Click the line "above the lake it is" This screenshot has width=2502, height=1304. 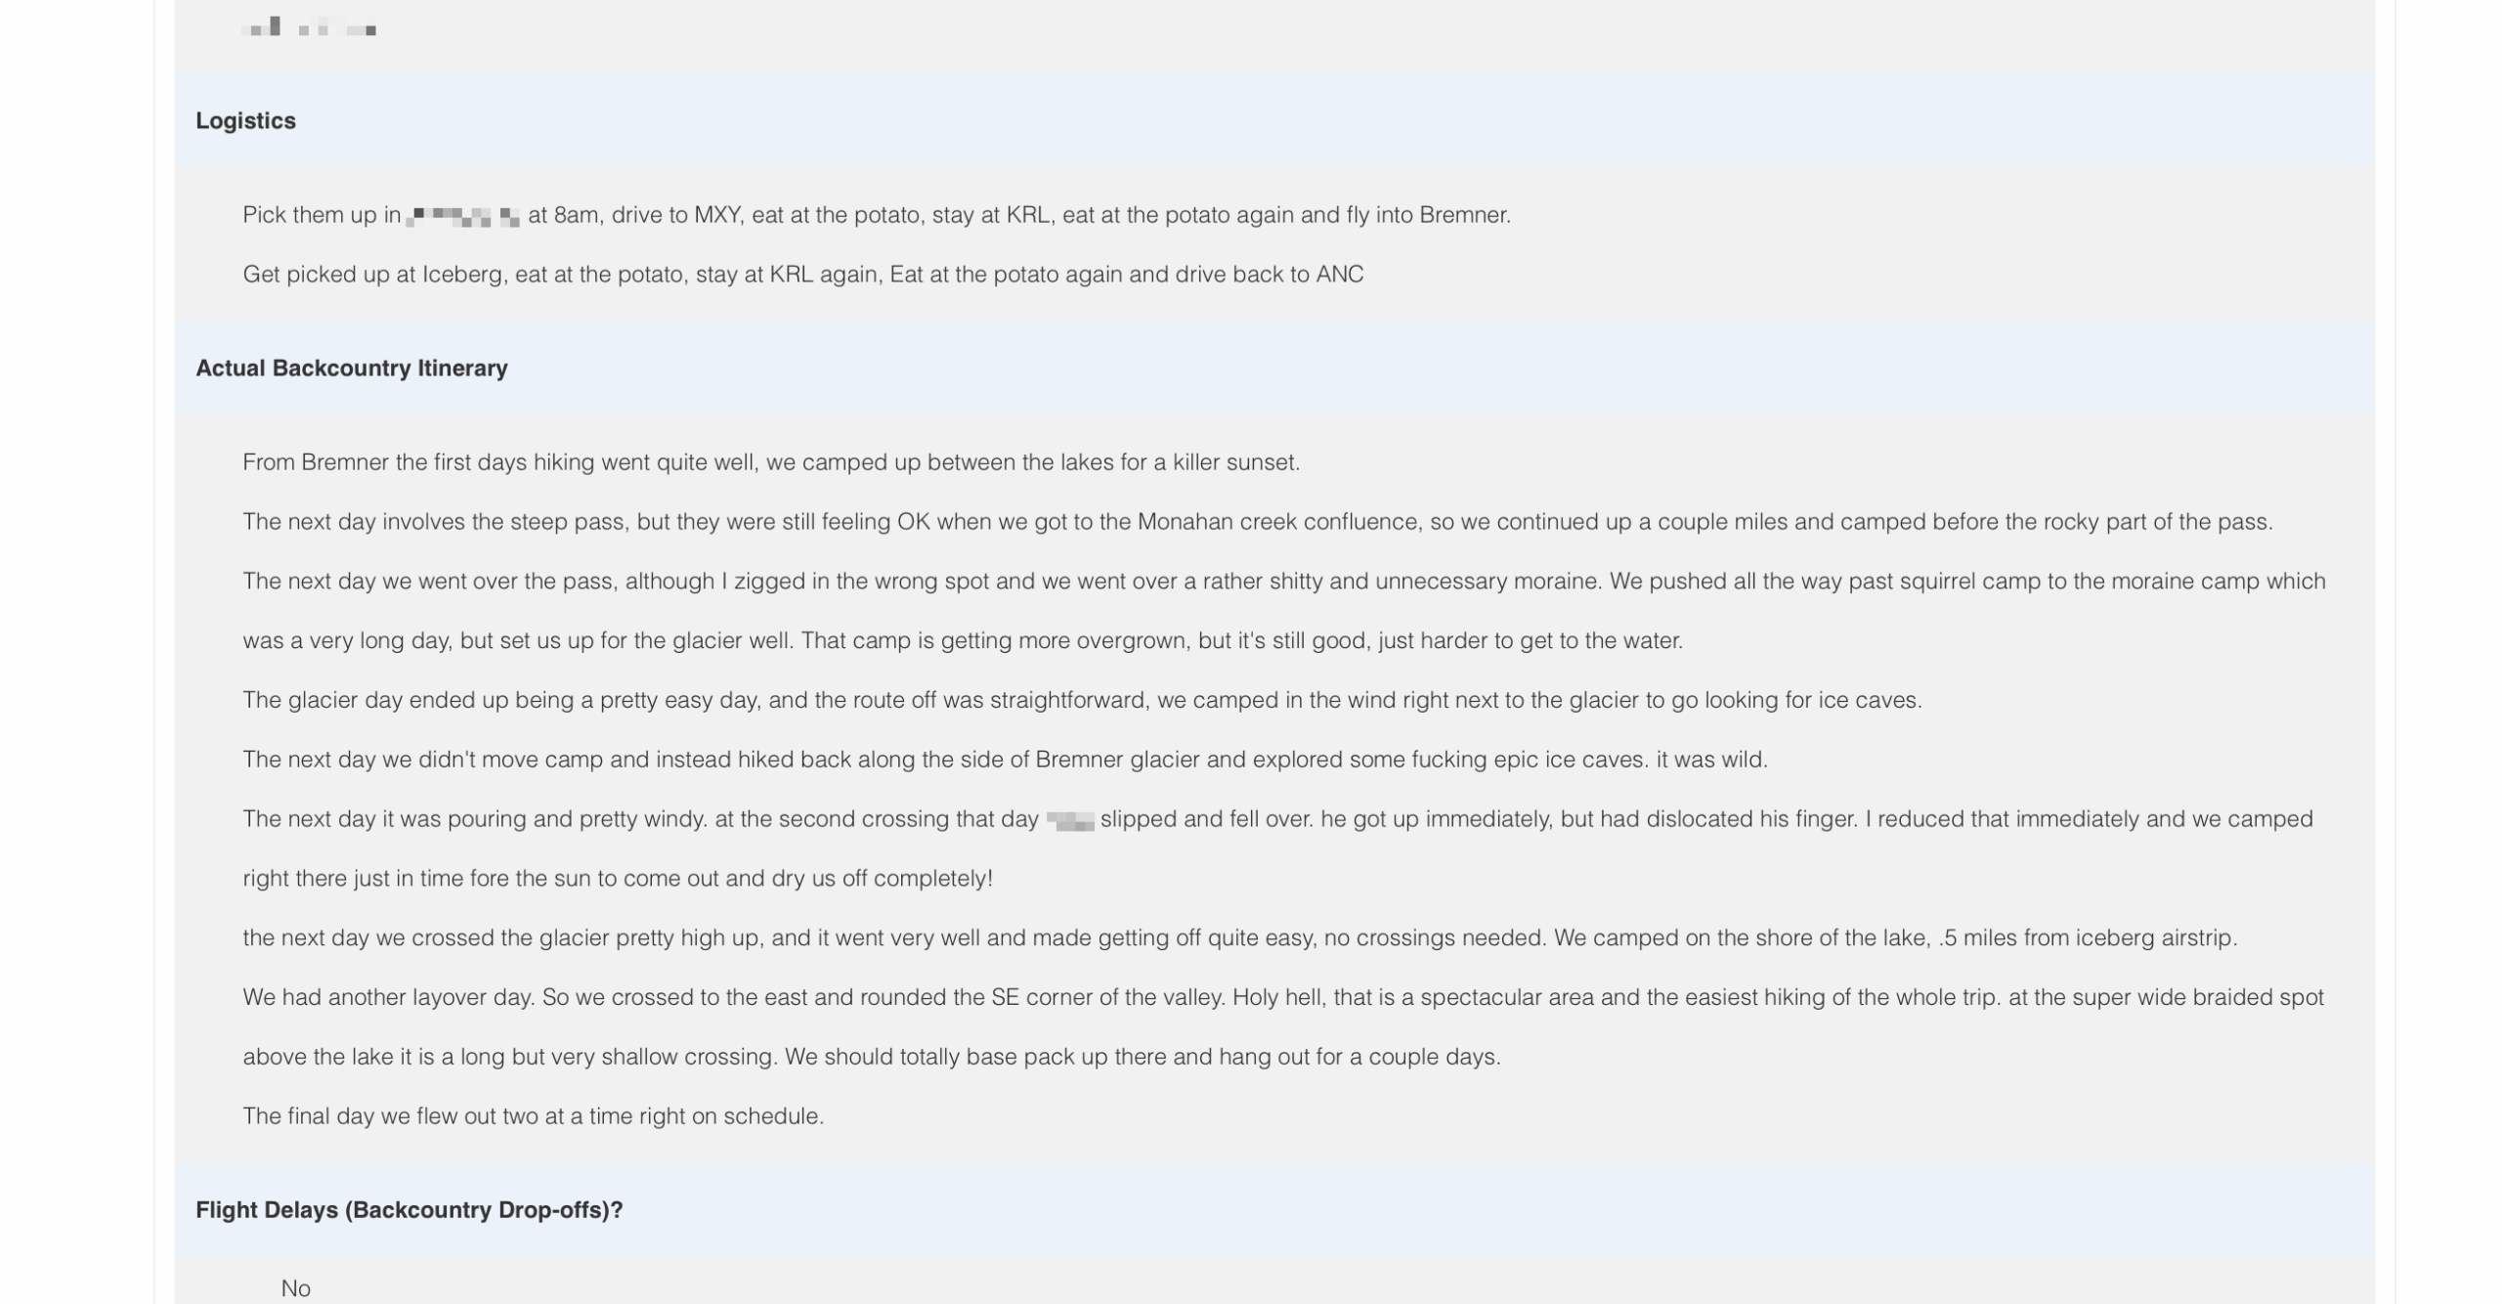coord(871,1058)
